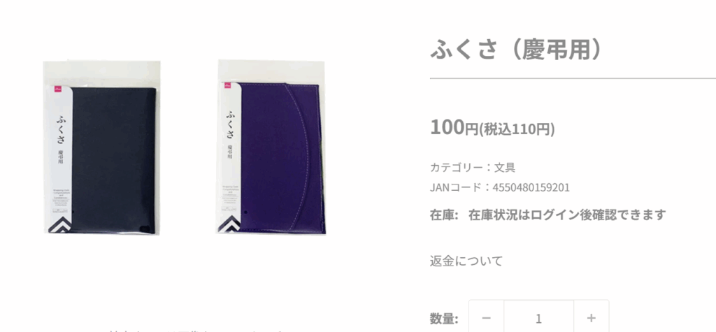Select the quantity input field showing 1
The image size is (716, 332).
[539, 317]
